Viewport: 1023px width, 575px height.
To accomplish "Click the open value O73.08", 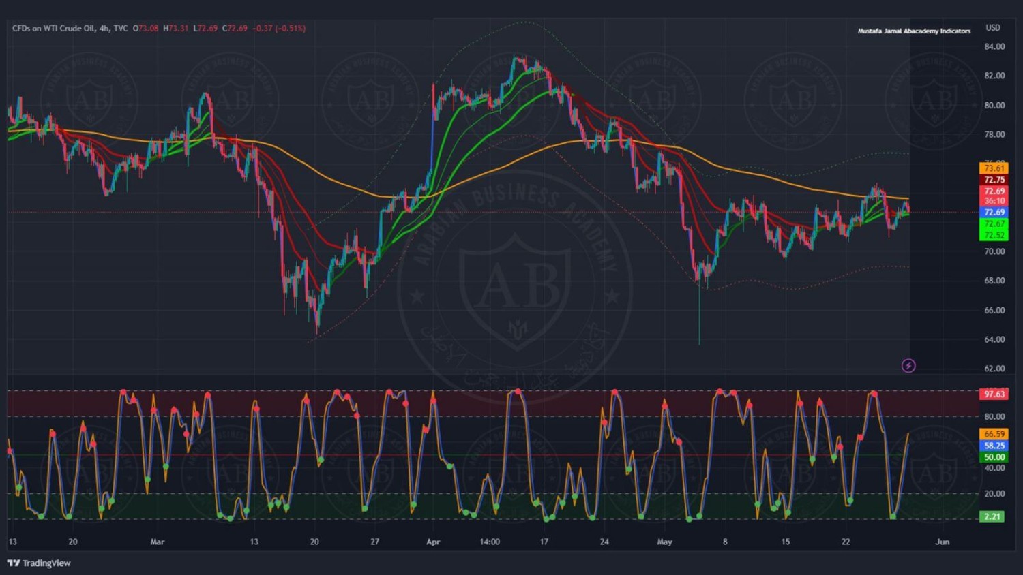I will pyautogui.click(x=145, y=29).
